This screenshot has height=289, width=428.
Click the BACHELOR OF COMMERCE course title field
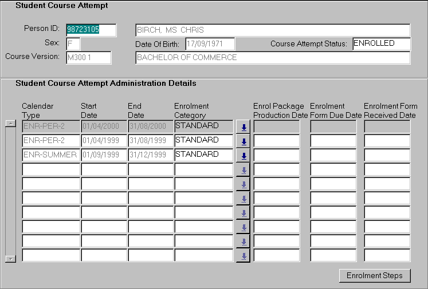pos(272,58)
